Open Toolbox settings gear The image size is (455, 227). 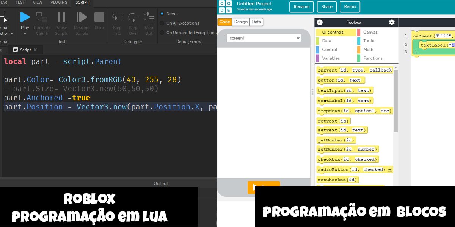tap(392, 22)
